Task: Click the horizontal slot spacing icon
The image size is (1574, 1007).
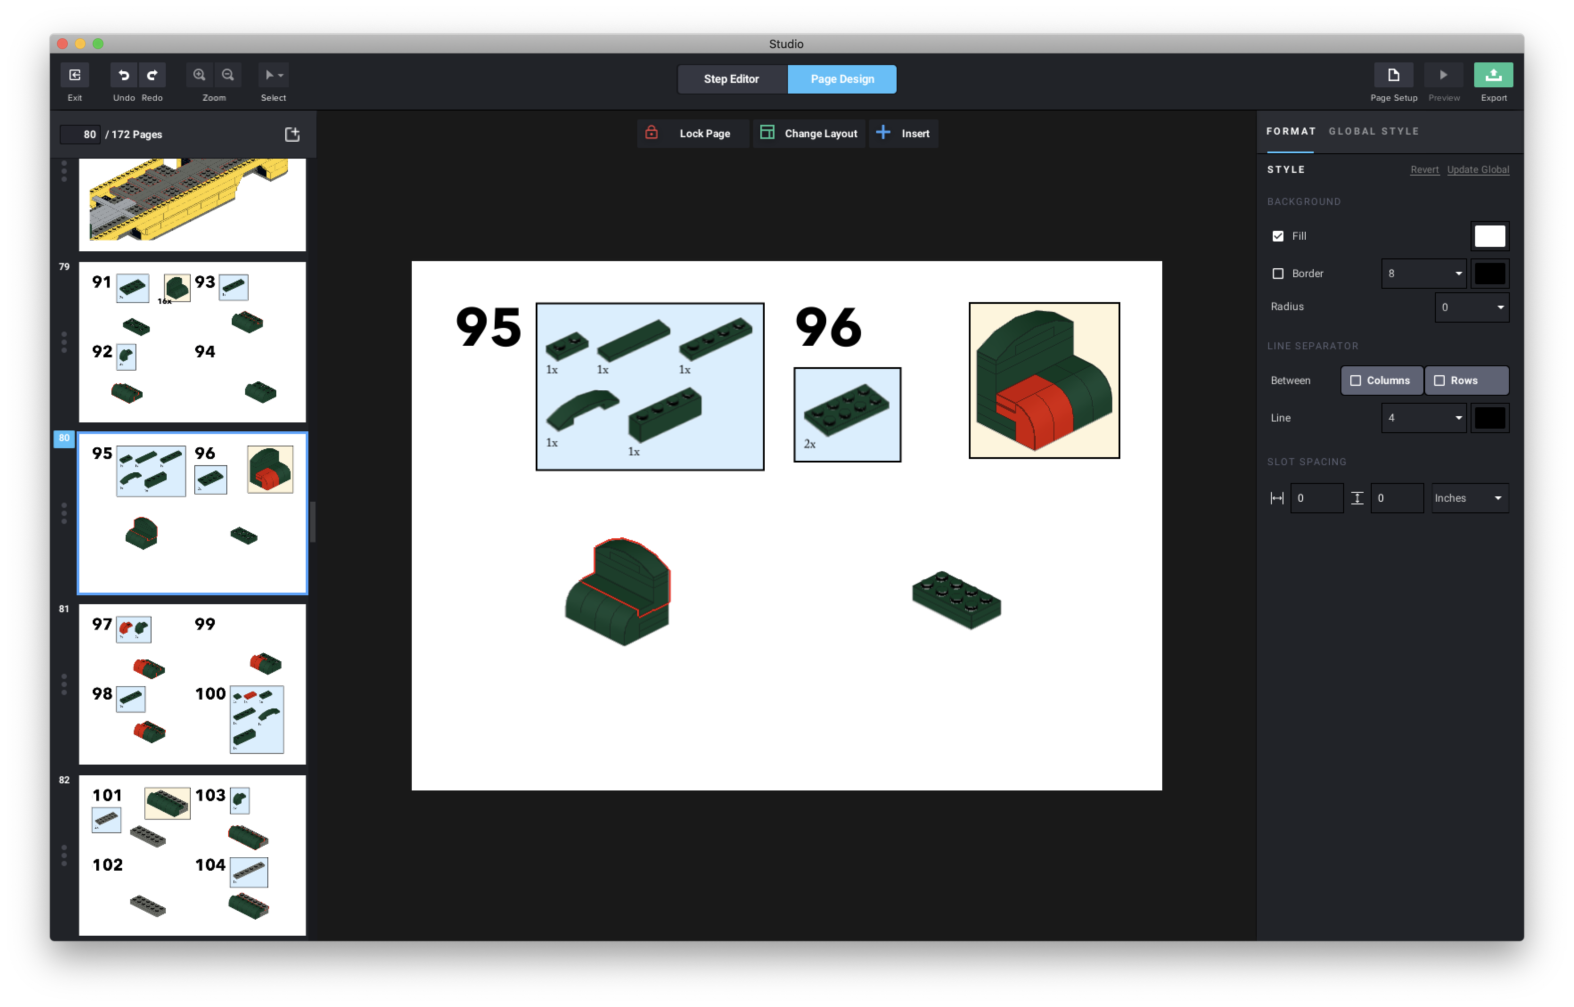Action: [1276, 498]
